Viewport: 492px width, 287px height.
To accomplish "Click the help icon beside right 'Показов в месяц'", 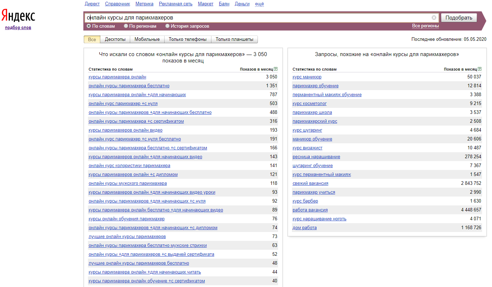I will (x=480, y=69).
